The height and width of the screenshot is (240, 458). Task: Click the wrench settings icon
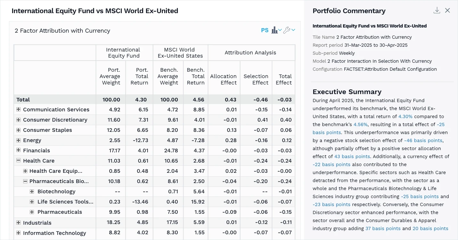pos(287,30)
